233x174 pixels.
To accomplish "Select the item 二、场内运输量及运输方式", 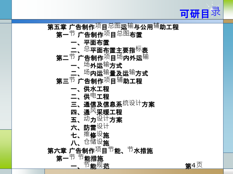I will (x=109, y=73).
